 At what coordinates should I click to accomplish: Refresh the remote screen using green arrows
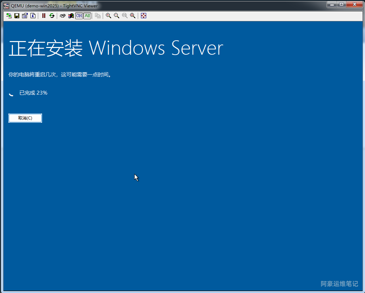tap(52, 16)
